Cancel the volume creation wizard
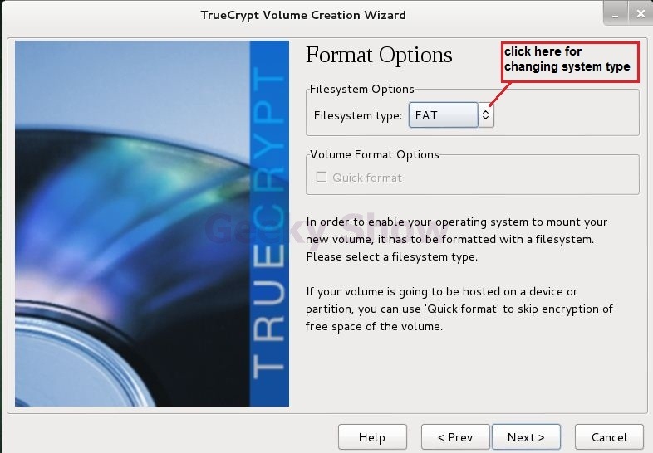Screen dimensions: 653x453 (609, 437)
